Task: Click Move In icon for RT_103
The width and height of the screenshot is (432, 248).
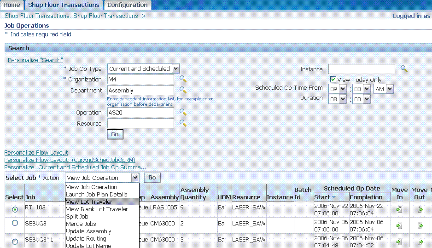Action: coord(399,209)
